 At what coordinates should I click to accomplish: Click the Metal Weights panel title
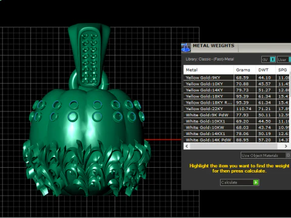(x=213, y=45)
